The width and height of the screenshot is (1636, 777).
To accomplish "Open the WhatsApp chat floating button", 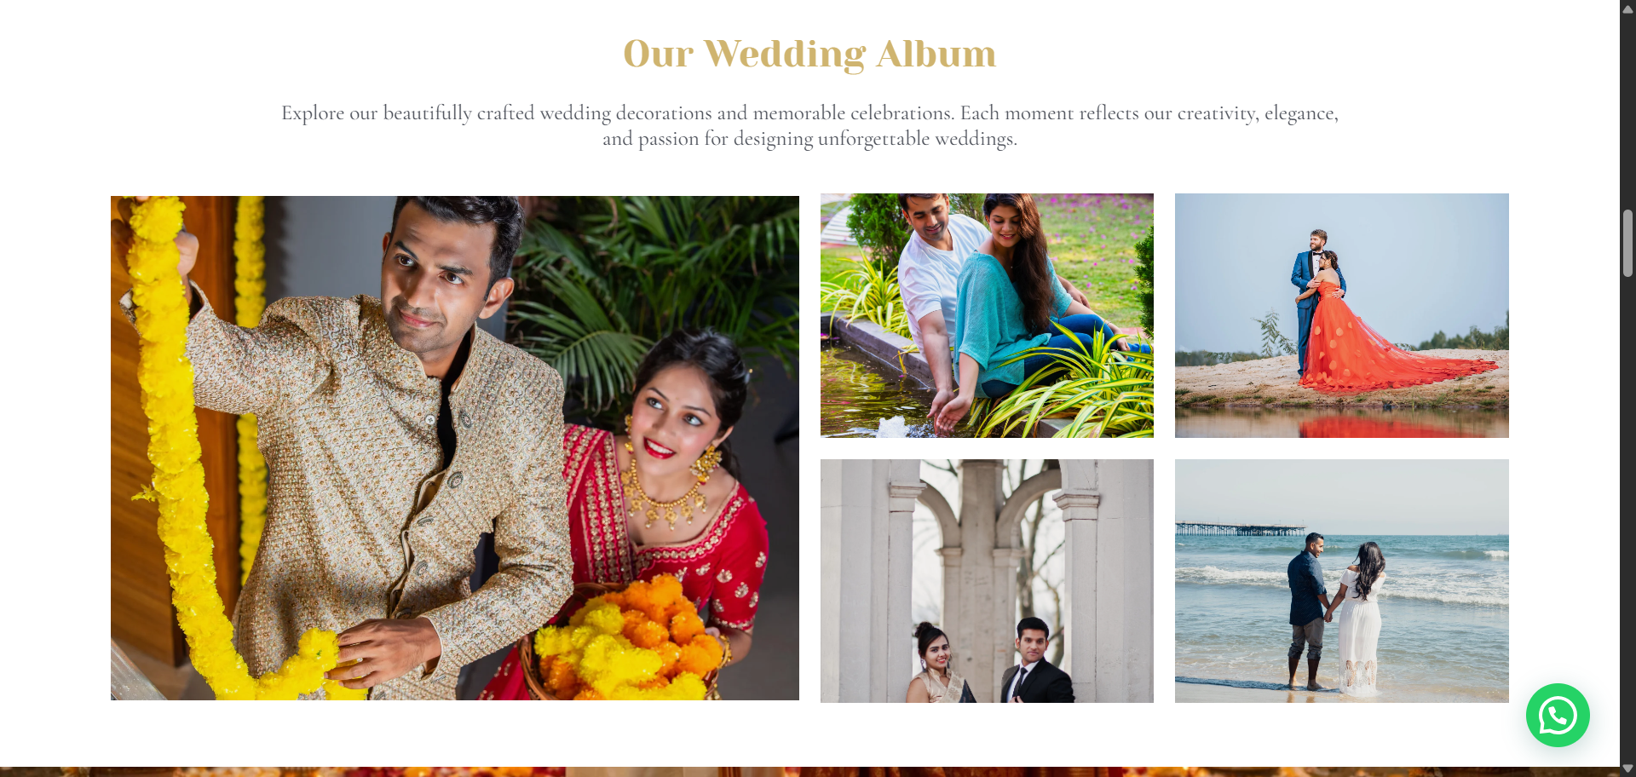I will point(1557,716).
